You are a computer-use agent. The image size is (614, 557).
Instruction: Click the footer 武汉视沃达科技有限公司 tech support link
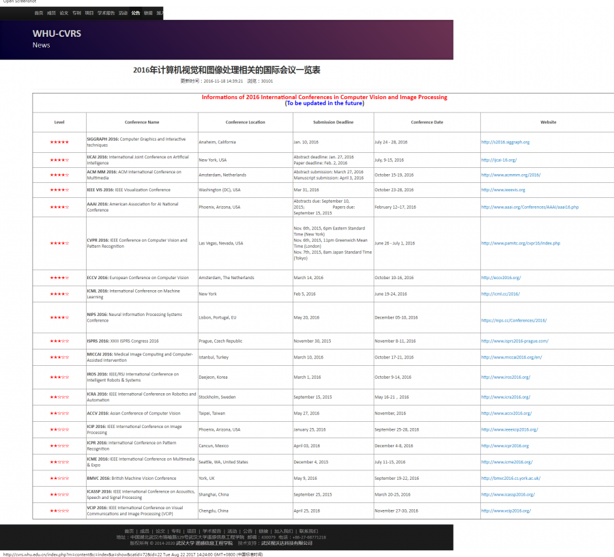(x=287, y=543)
